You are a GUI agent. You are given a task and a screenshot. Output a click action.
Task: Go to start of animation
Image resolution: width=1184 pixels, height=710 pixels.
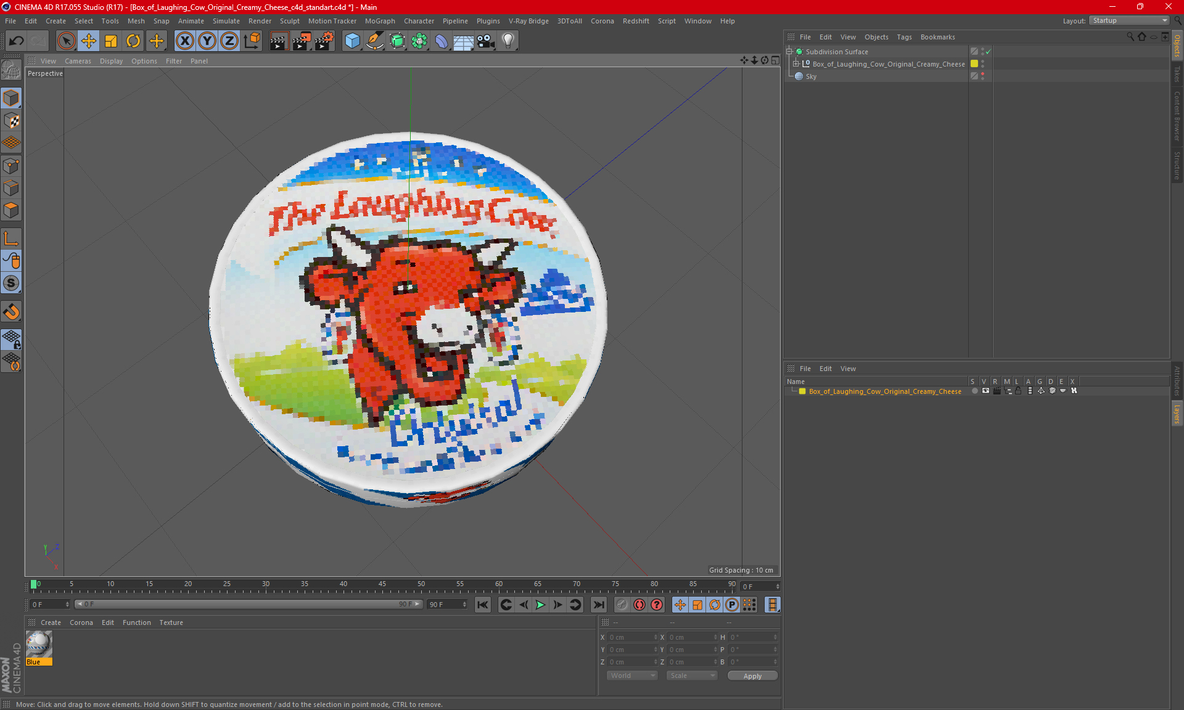(x=483, y=605)
